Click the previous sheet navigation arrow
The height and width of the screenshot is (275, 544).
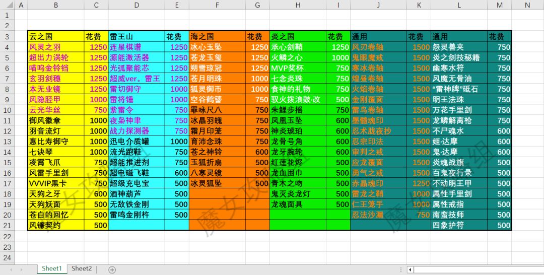click(11, 269)
